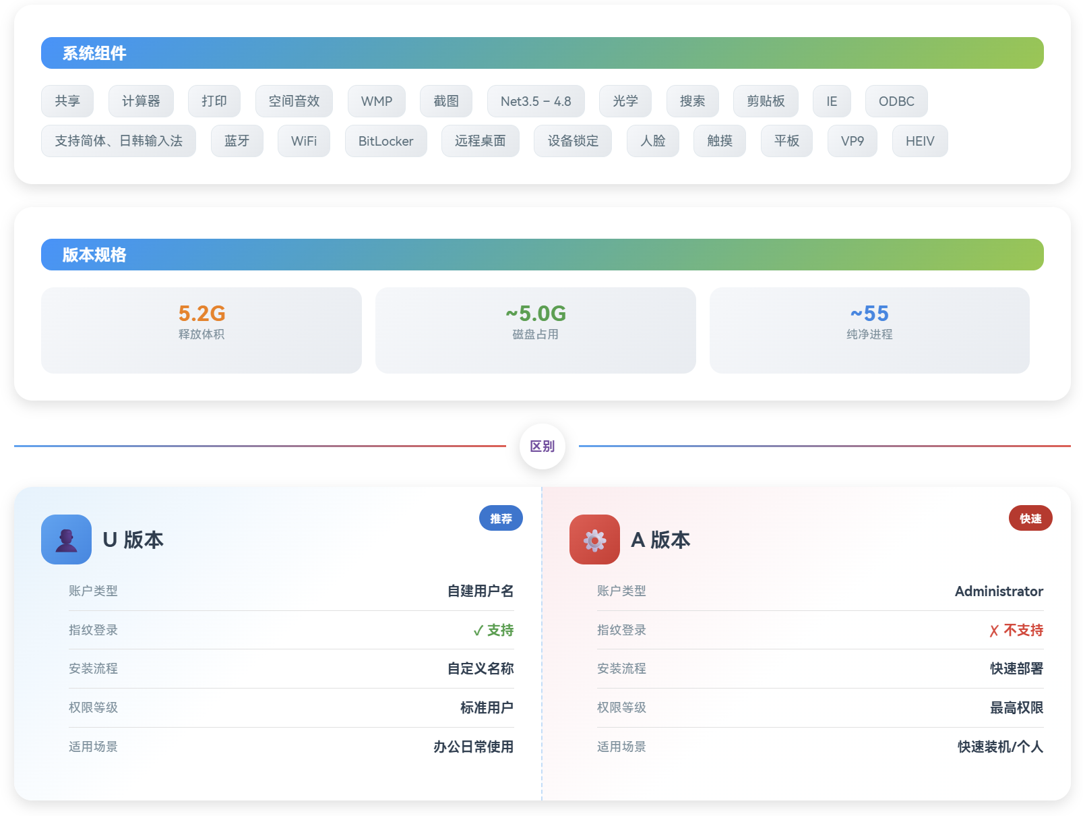Click the BitLocker tag
Image resolution: width=1083 pixels, height=816 pixels.
386,141
